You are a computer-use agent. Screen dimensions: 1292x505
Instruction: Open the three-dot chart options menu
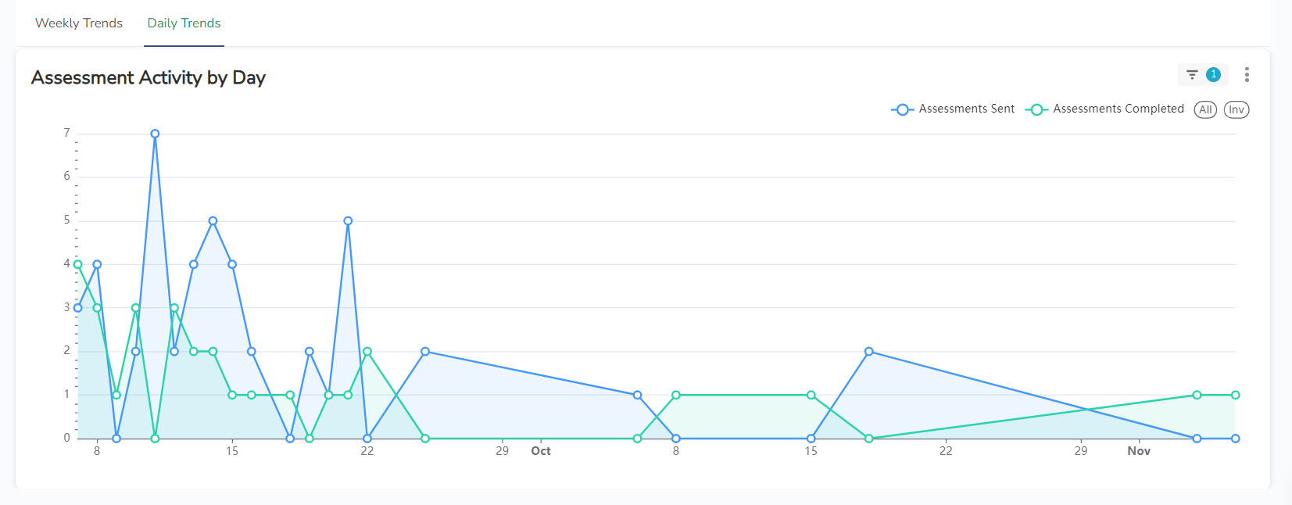[x=1247, y=75]
